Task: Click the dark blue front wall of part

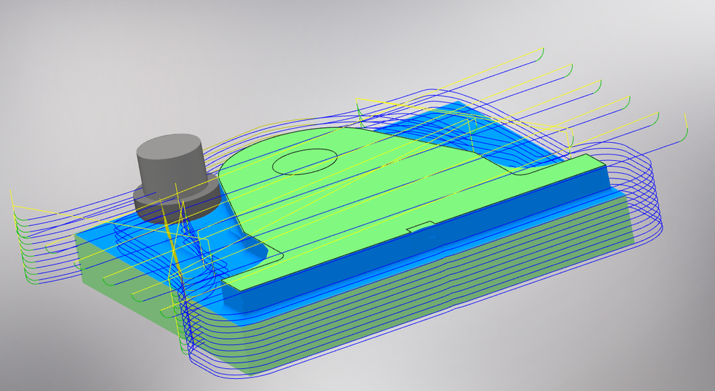Action: (415, 241)
